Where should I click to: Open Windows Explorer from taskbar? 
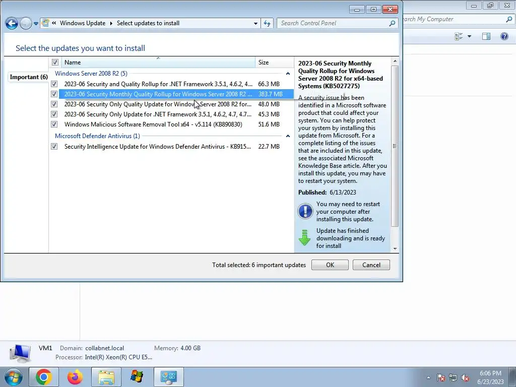click(x=106, y=377)
